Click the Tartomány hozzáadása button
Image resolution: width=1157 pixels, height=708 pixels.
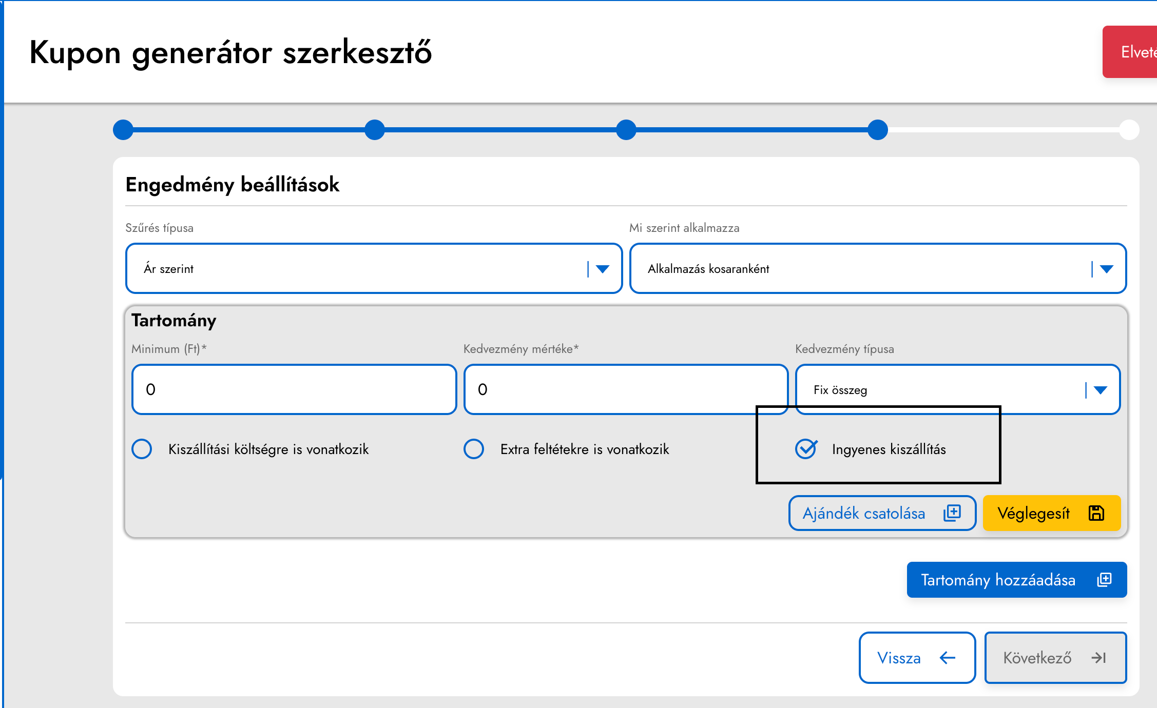tap(1017, 580)
